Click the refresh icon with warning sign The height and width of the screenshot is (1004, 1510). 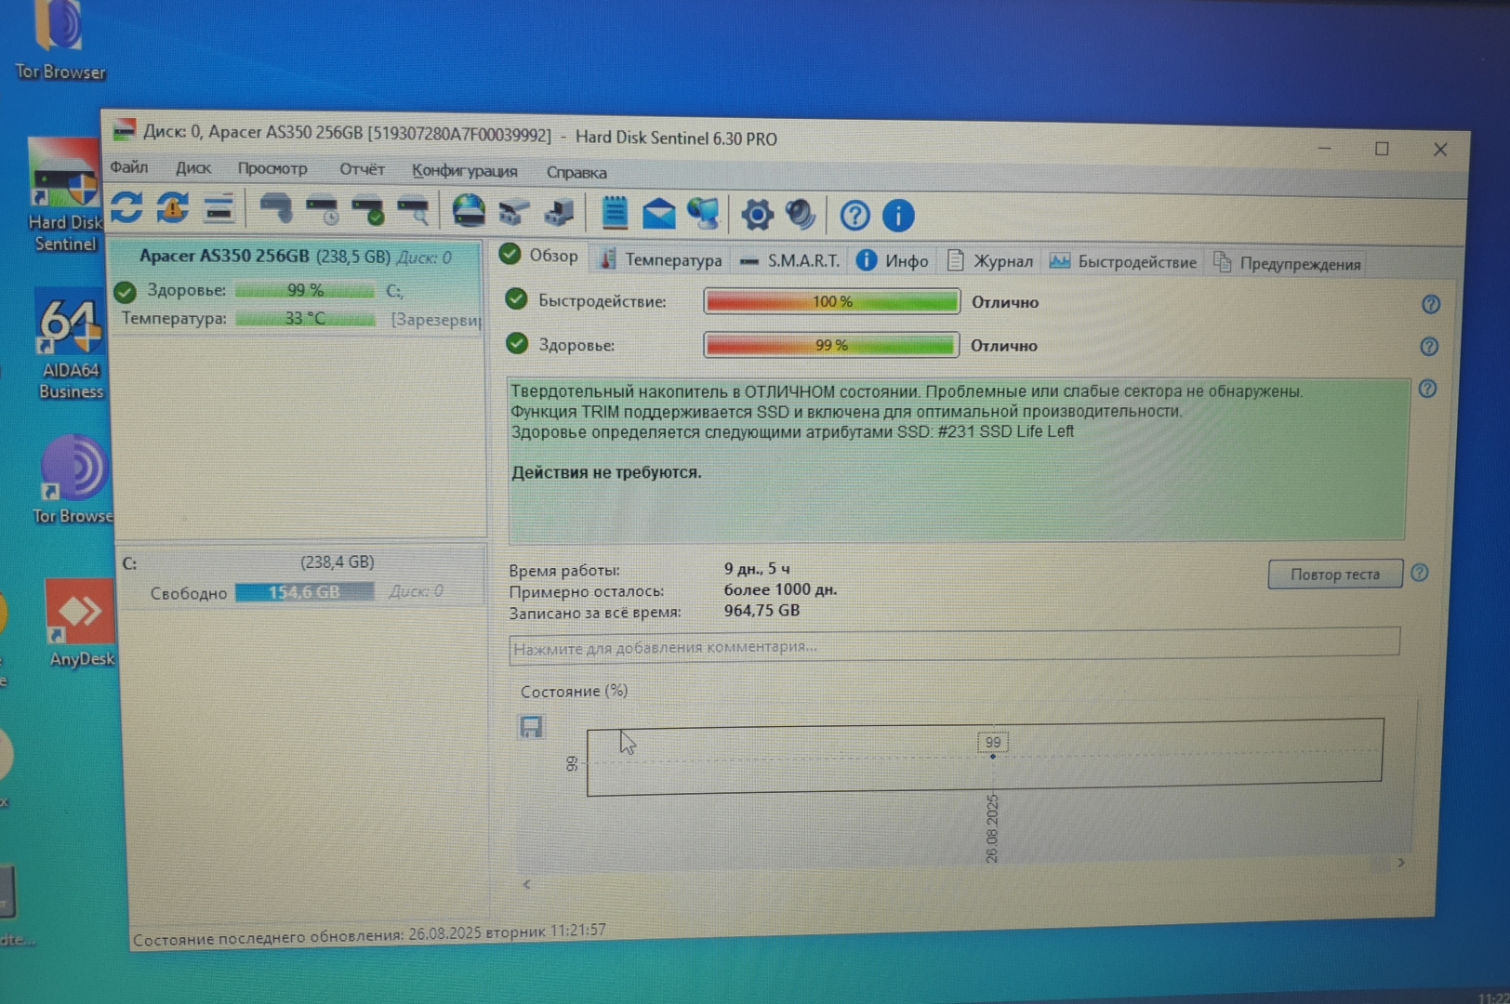pyautogui.click(x=172, y=209)
